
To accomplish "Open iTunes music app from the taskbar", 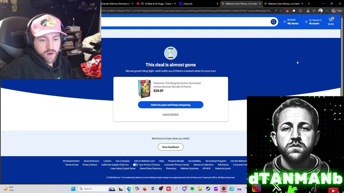I will [x=176, y=189].
